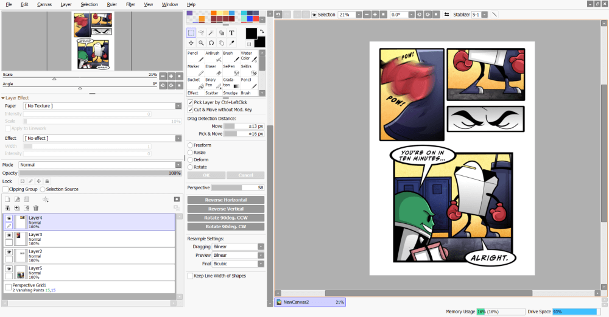Activate the Zoom magnifier tool
The height and width of the screenshot is (317, 609).
(201, 43)
